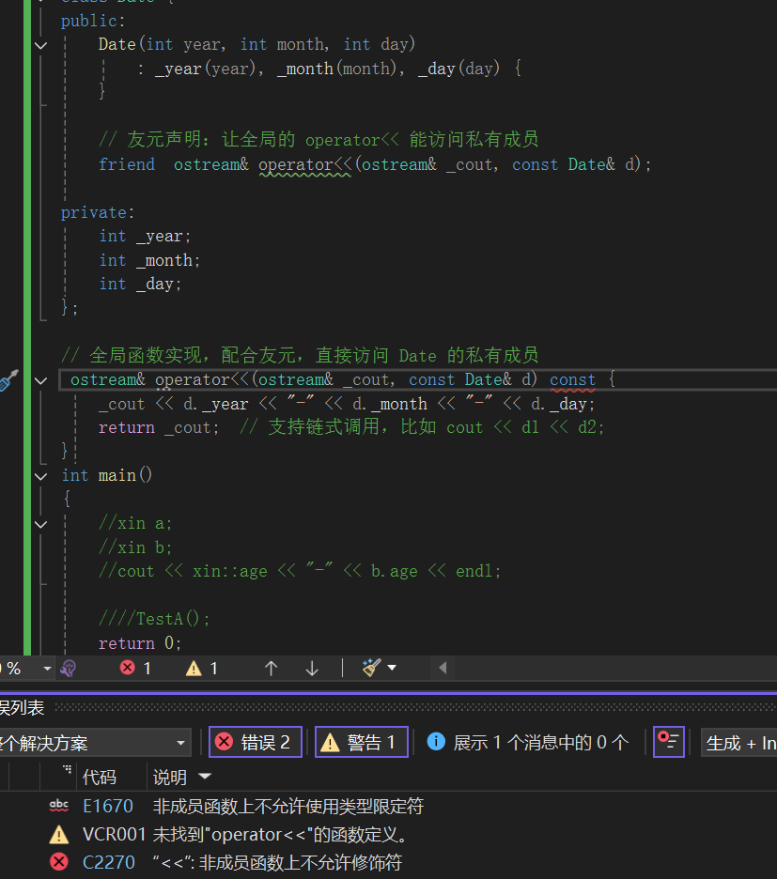
Task: Click the red error icon for C2270
Action: click(x=59, y=862)
